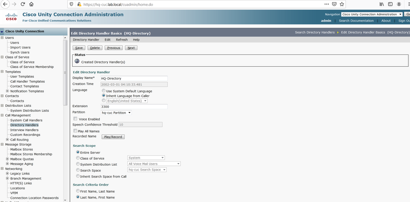Open the Partition dropdown

(x=116, y=112)
